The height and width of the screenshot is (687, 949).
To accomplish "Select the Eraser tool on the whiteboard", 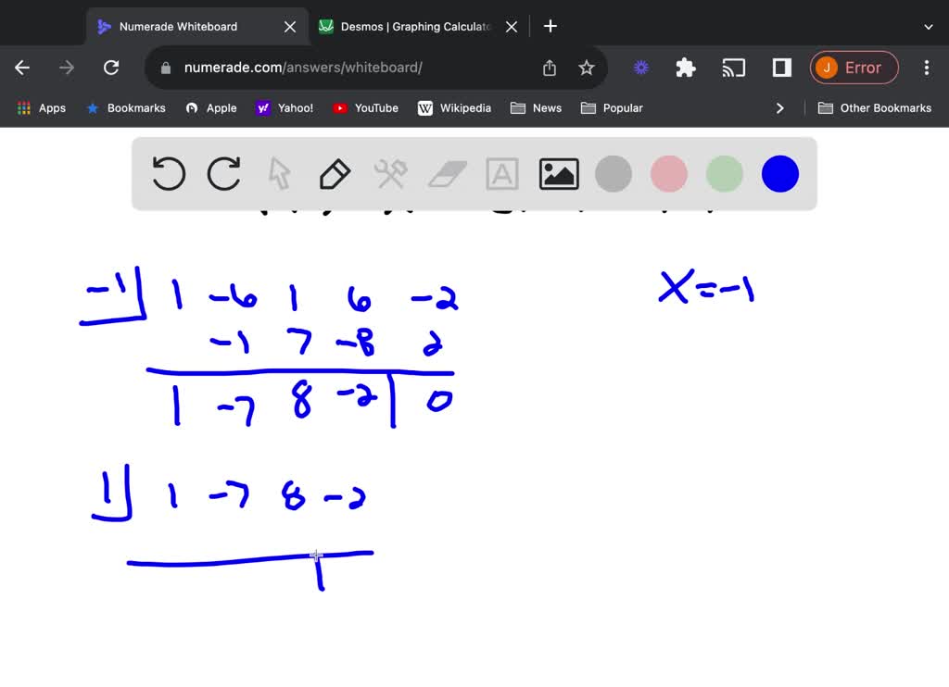I will coord(446,173).
